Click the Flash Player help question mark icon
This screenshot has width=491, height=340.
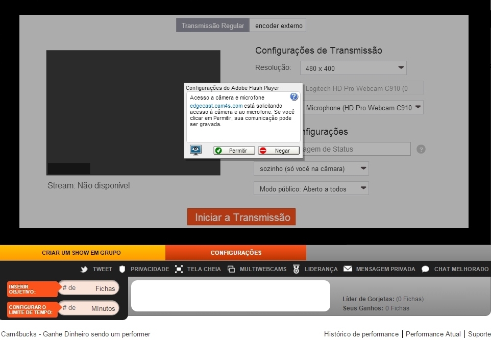[294, 96]
